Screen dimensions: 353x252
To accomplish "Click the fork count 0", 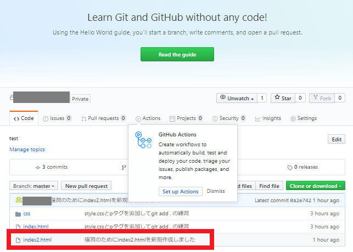I will click(340, 98).
